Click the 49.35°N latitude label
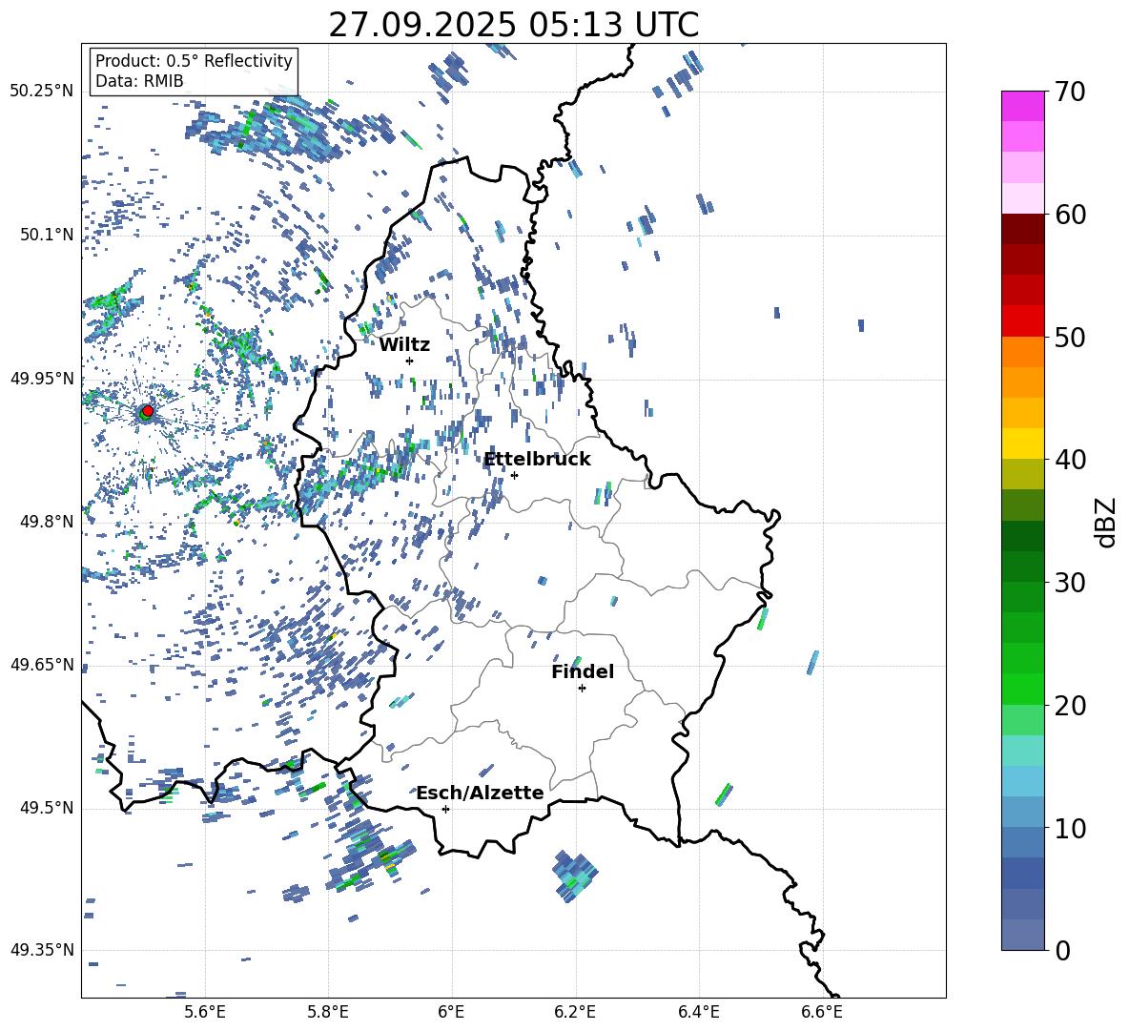Image resolution: width=1129 pixels, height=1031 pixels. (x=42, y=950)
